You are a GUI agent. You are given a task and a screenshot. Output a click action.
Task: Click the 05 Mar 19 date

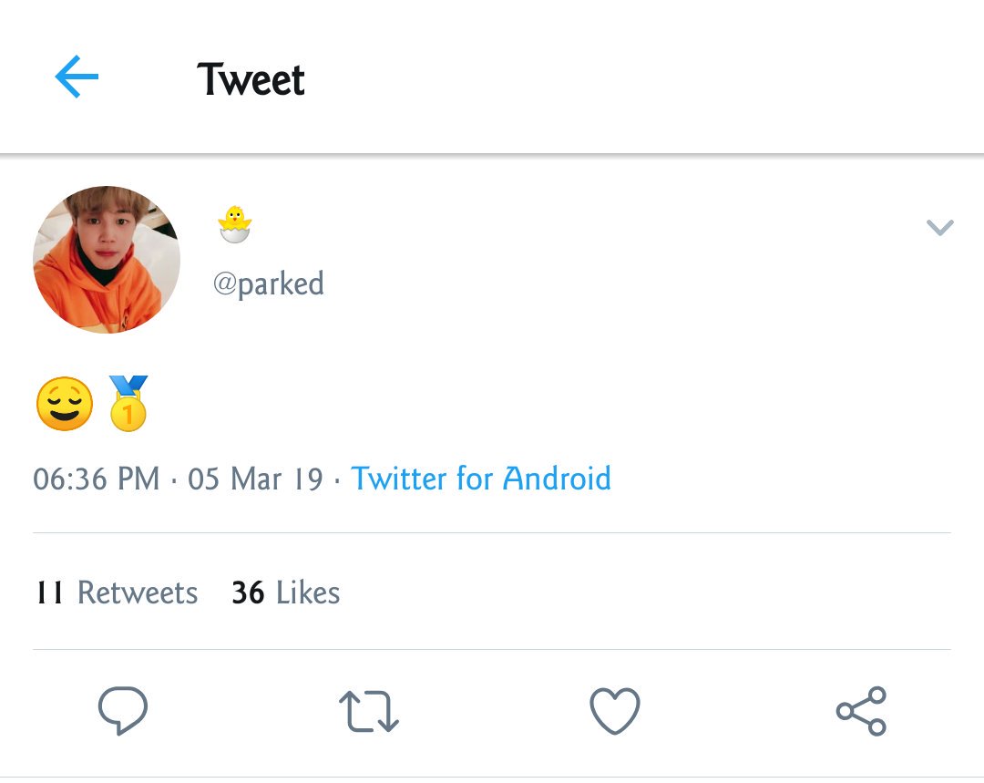(x=255, y=479)
